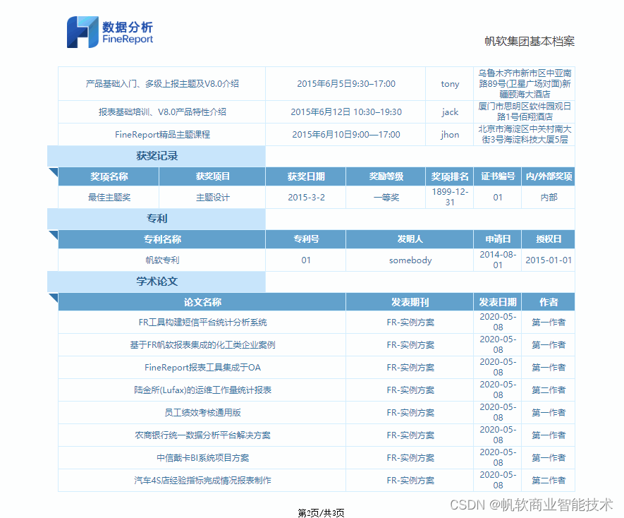Select the 2015年6月10日9:00—17:00 time cell
Image resolution: width=624 pixels, height=518 pixels.
[x=345, y=135]
